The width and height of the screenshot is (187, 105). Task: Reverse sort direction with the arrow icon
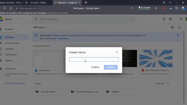coord(168,83)
